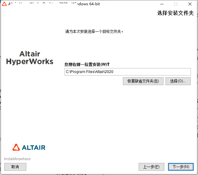Image resolution: width=198 pixels, height=175 pixels.
Task: Click the Next step button 下一步(N)
Action: tap(181, 167)
